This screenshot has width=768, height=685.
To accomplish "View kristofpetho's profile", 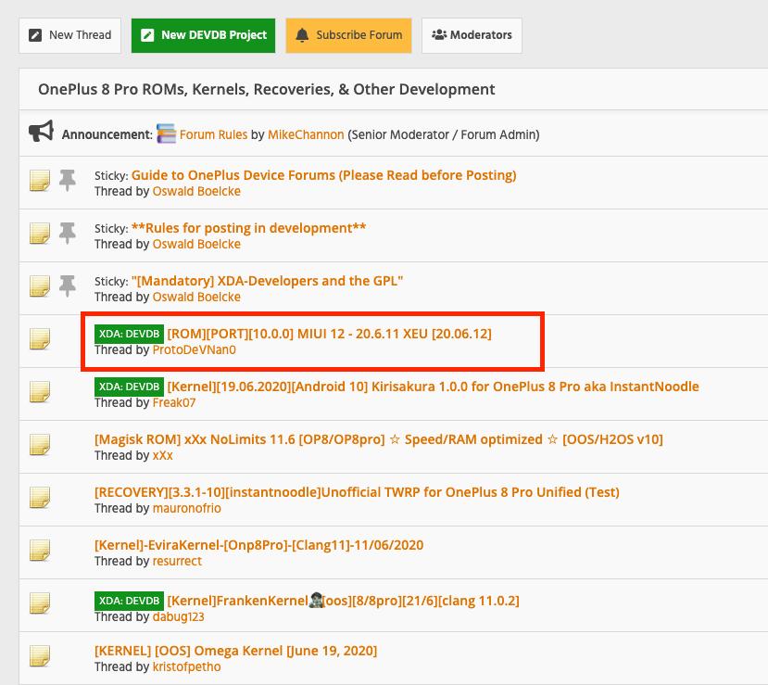I will [x=186, y=667].
